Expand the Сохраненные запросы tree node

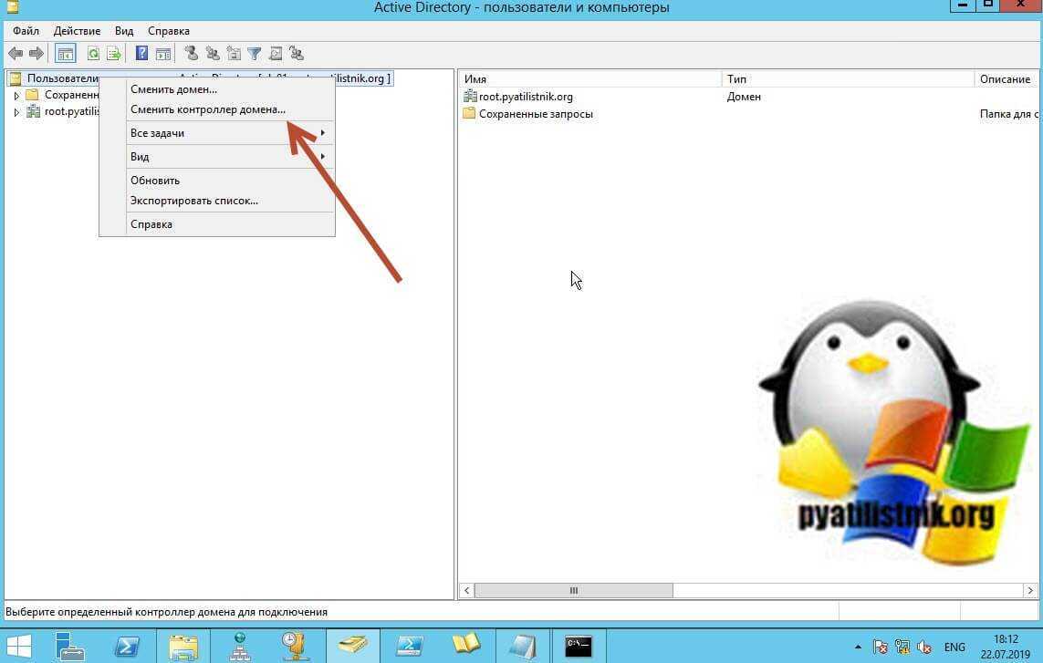[16, 95]
